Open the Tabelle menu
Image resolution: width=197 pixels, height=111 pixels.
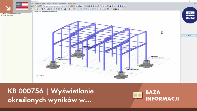coord(48,4)
